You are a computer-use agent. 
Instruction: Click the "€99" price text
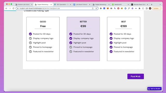coord(83,26)
